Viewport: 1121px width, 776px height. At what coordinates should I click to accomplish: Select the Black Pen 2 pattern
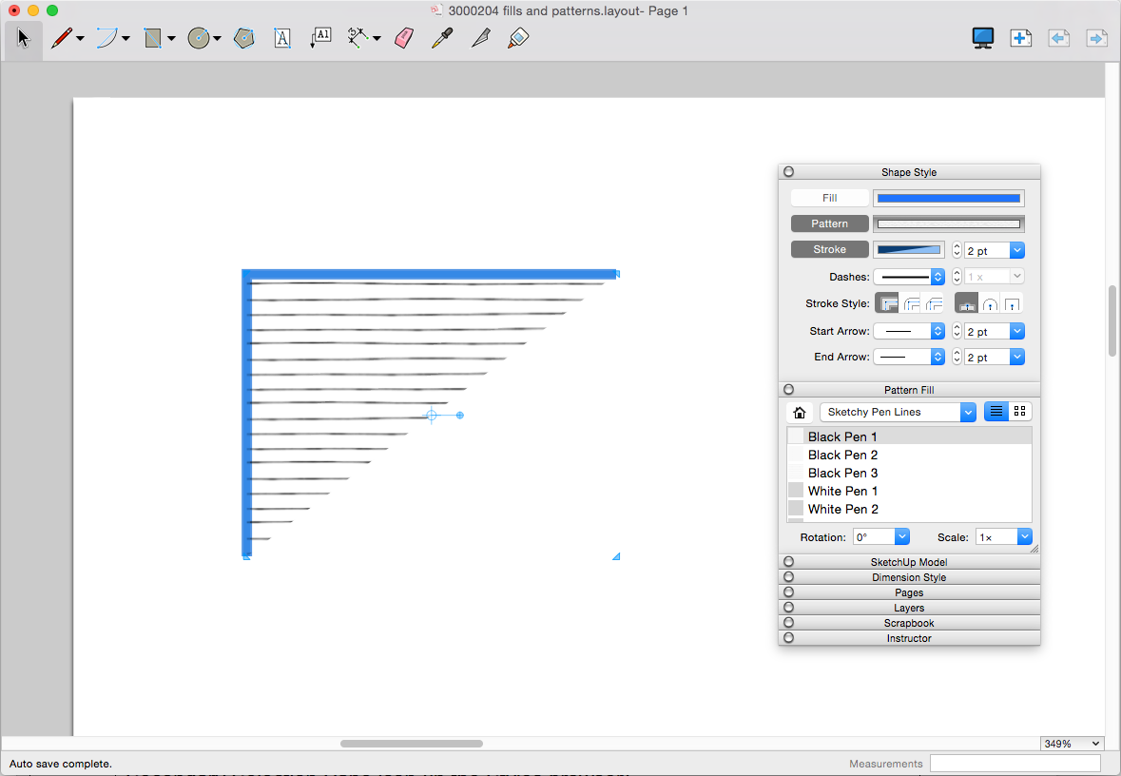842,455
